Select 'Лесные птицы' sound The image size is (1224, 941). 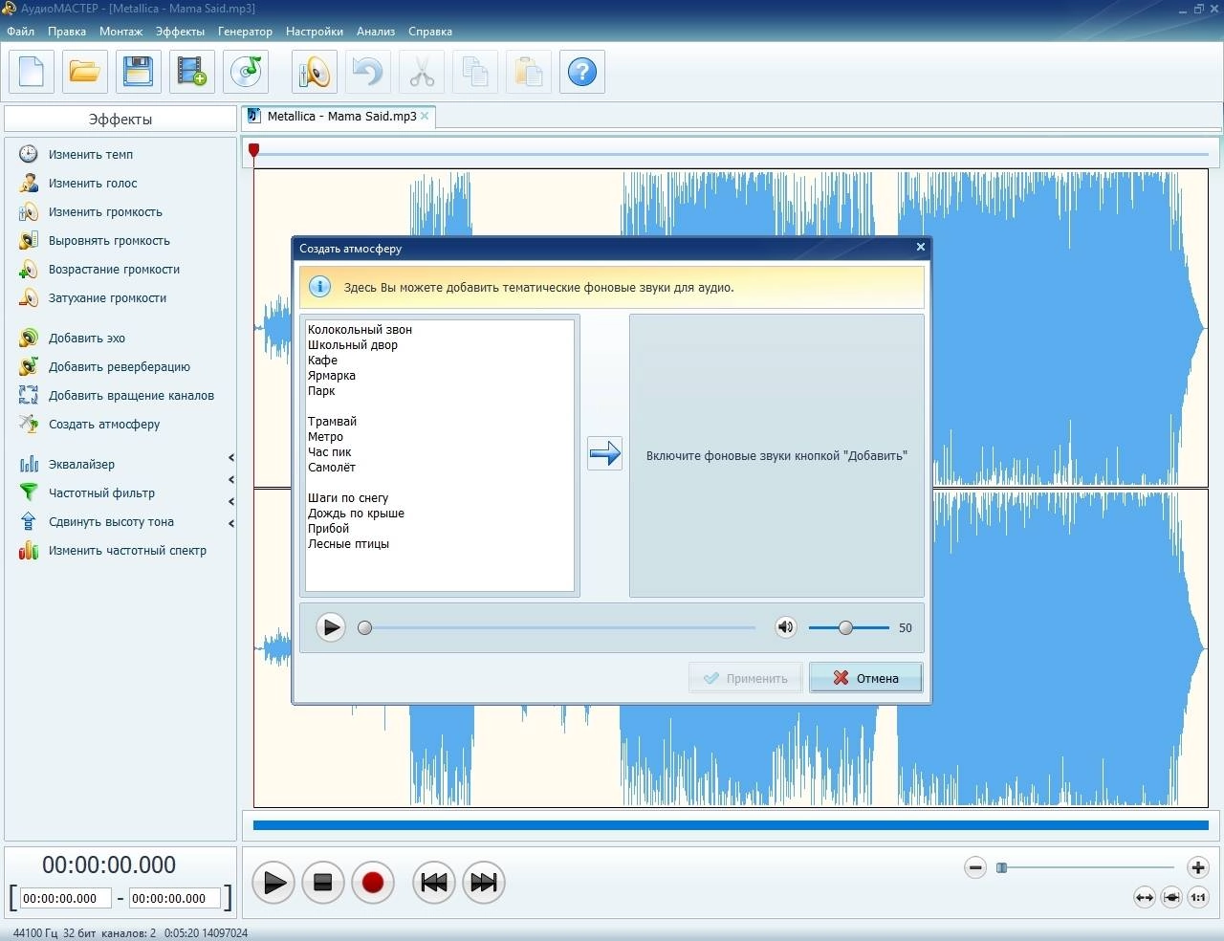(x=348, y=543)
